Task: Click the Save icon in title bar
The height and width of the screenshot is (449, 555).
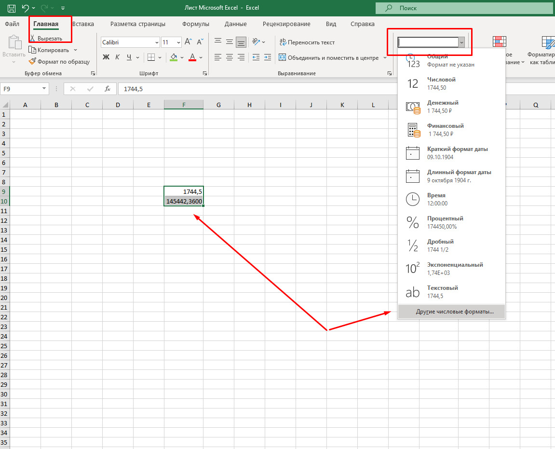Action: click(12, 8)
